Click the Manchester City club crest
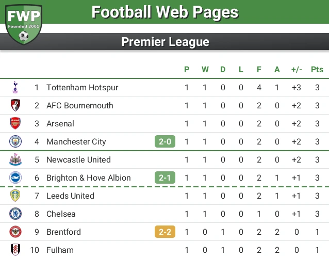The image size is (329, 258). pyautogui.click(x=15, y=141)
